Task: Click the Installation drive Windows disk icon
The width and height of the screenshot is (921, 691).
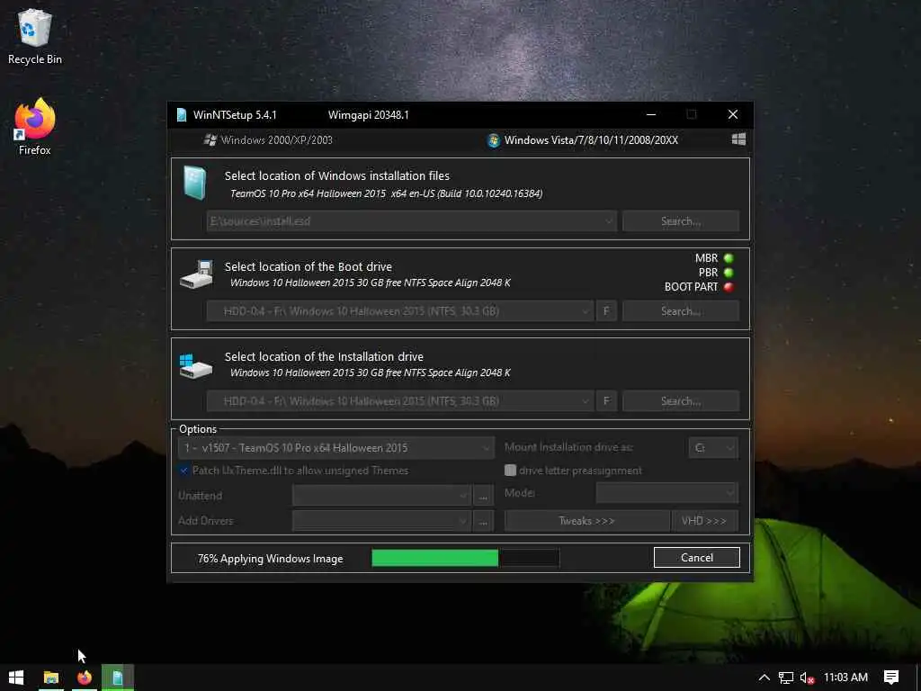Action: (195, 365)
